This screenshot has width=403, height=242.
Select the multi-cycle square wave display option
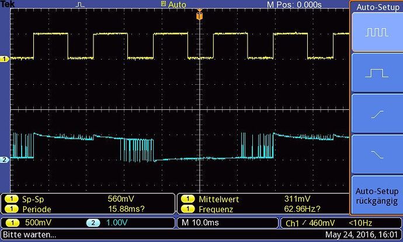[x=376, y=33]
